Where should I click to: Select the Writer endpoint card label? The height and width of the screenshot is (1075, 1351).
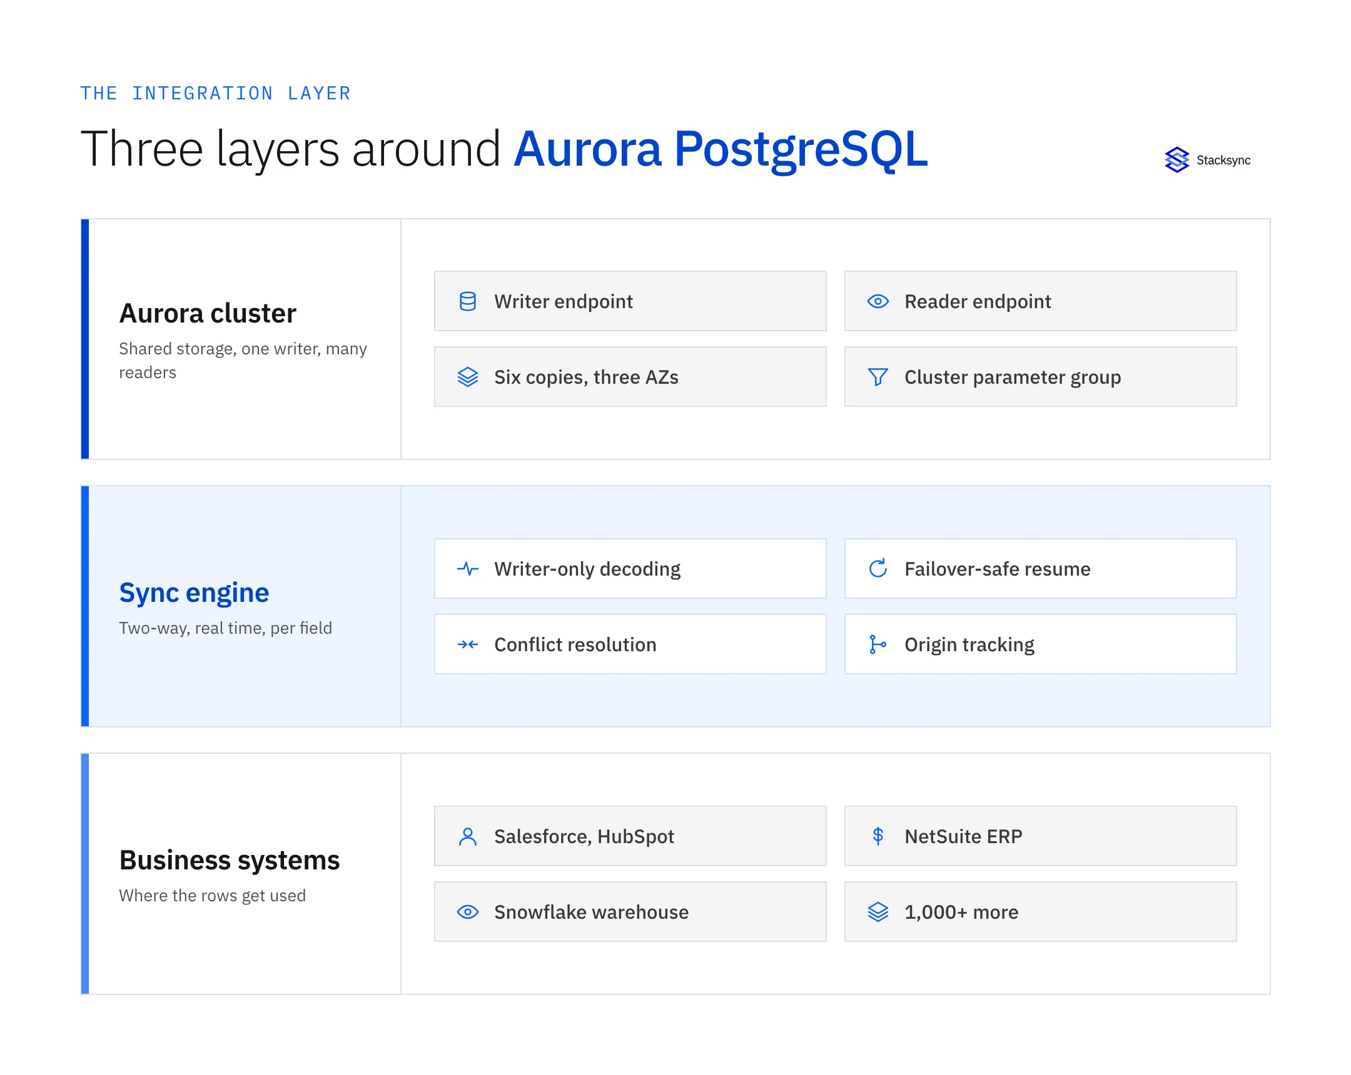point(564,302)
